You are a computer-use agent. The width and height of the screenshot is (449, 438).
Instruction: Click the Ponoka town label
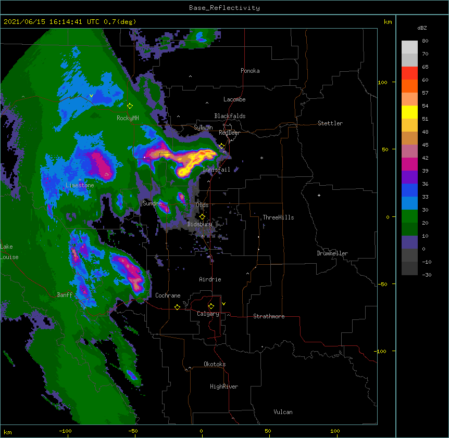click(250, 71)
